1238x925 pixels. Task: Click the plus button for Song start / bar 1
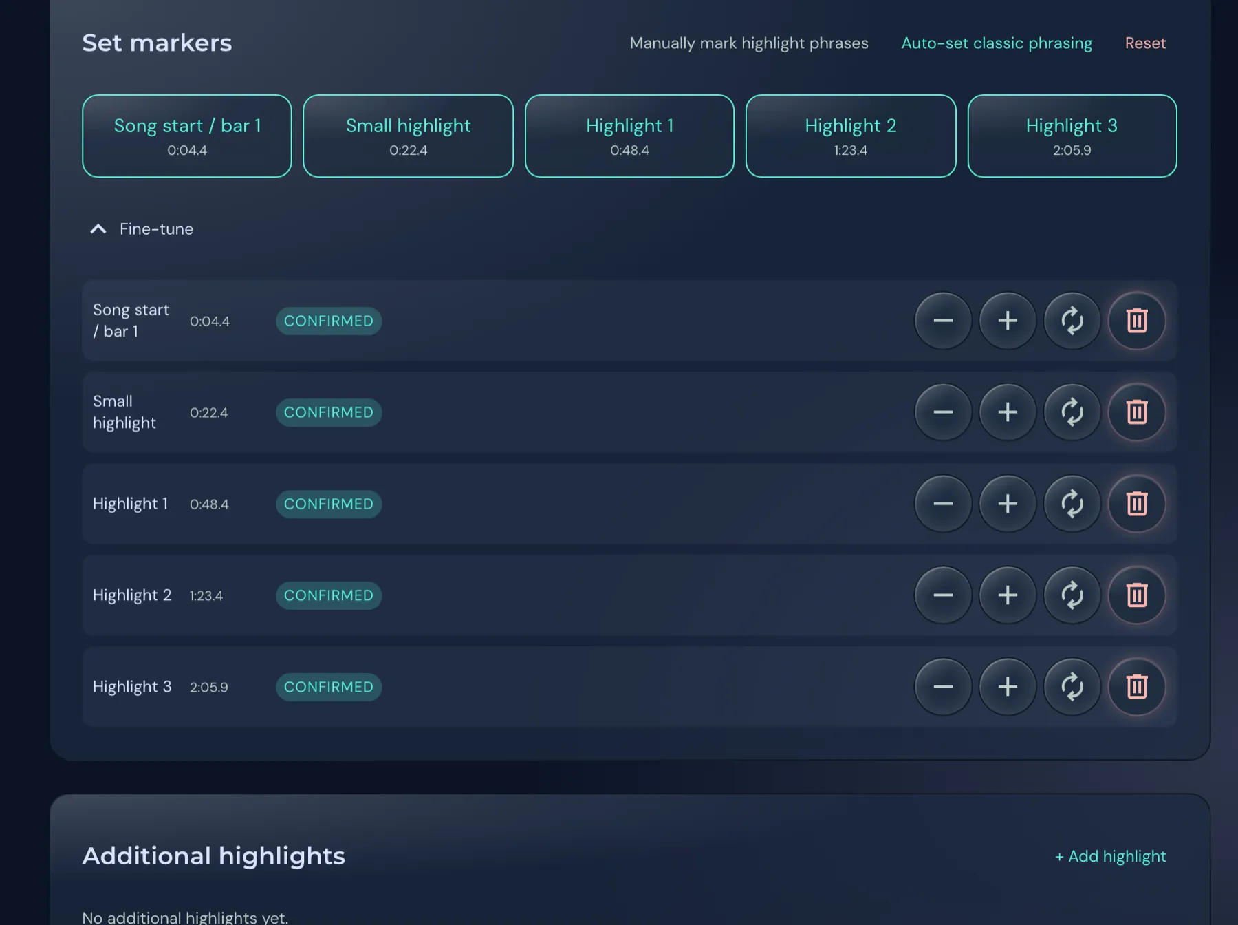(1008, 321)
